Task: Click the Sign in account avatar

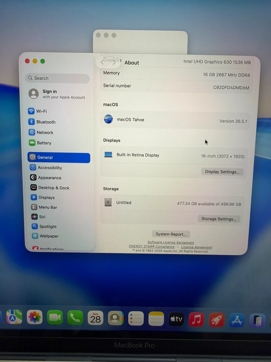Action: [34, 94]
